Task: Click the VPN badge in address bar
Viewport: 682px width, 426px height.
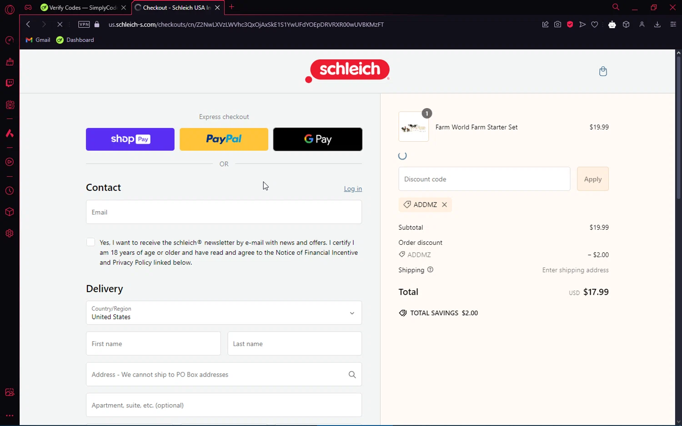Action: click(x=84, y=25)
